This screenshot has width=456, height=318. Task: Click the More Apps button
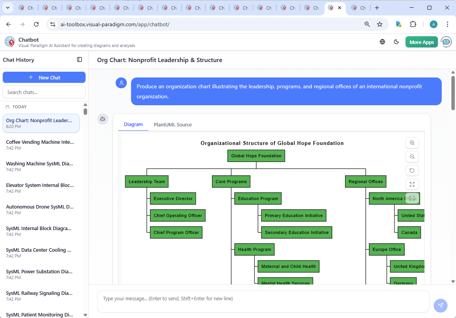(x=421, y=42)
